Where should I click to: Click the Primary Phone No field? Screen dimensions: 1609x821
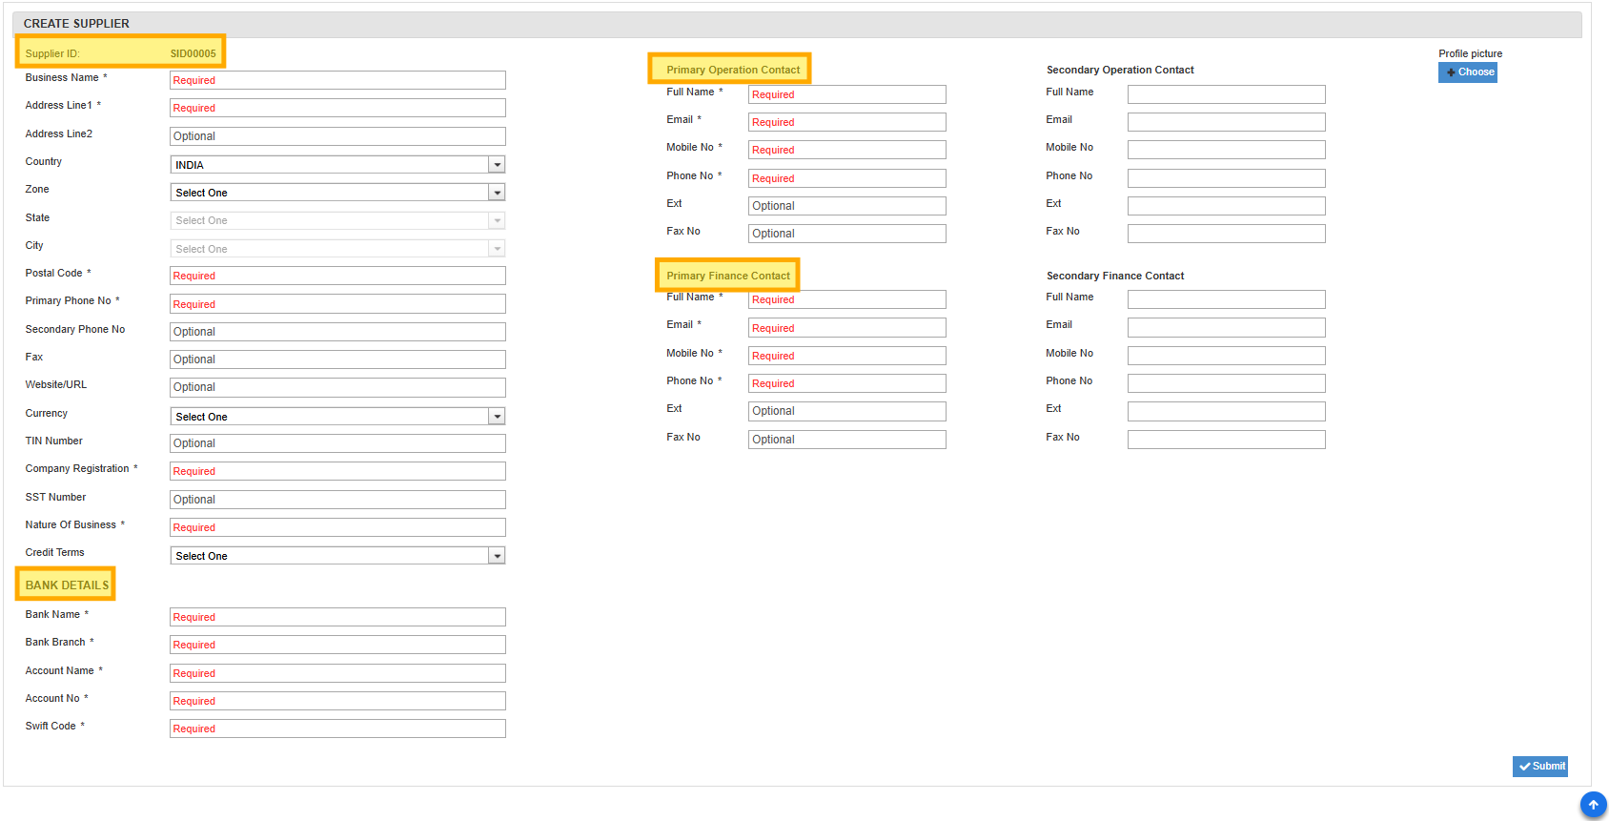coord(337,304)
